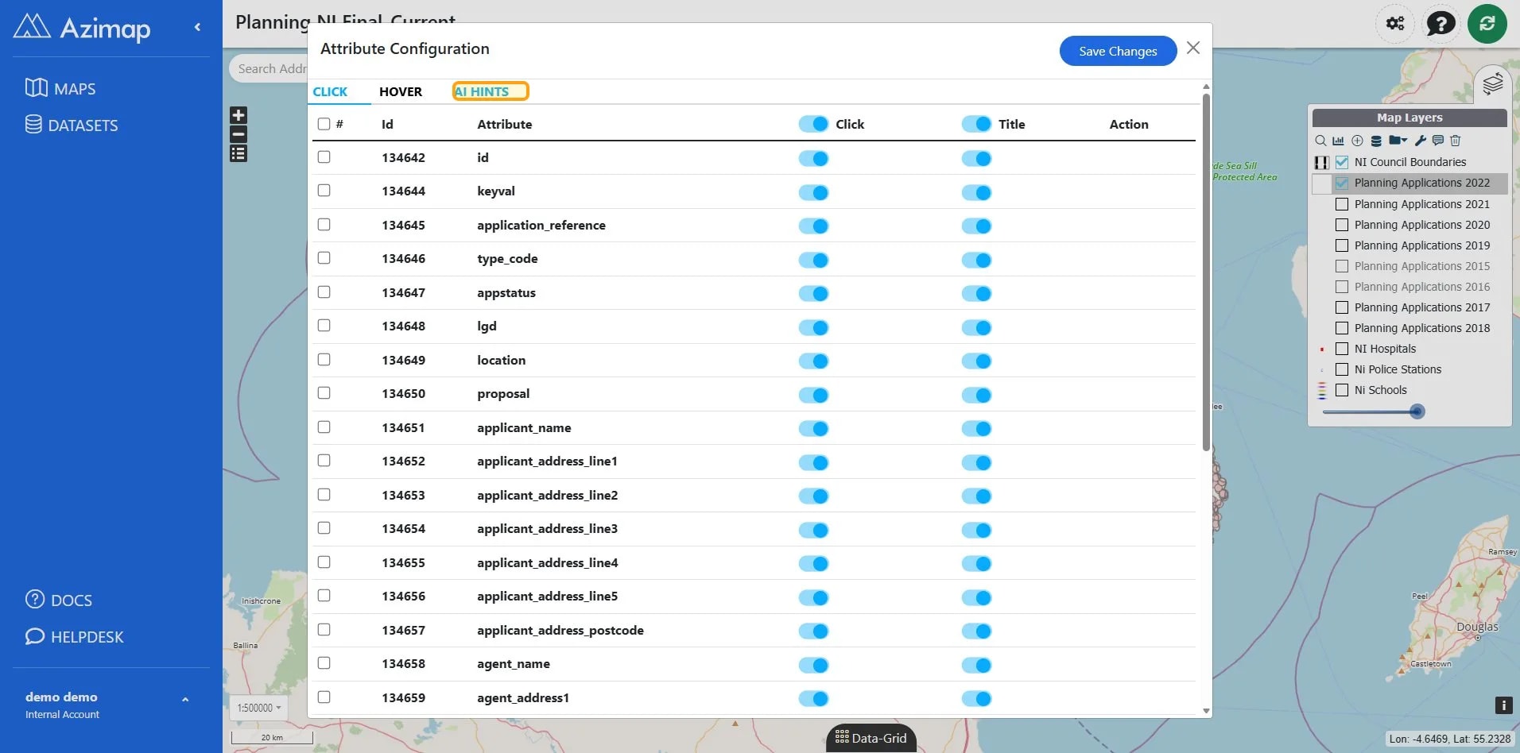Select Planning Applications 2022 layer row

[1409, 183]
